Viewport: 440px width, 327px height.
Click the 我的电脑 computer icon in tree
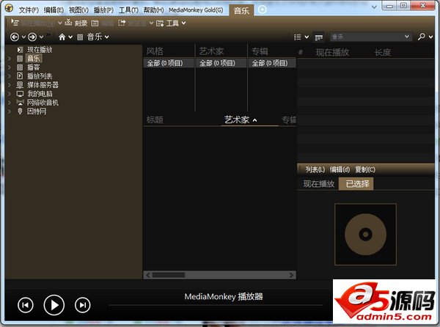click(20, 94)
